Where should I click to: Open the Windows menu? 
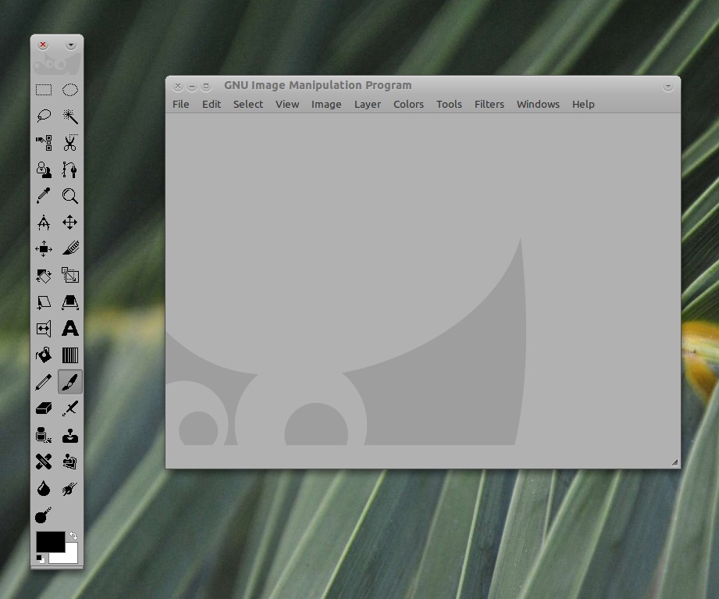click(x=538, y=104)
